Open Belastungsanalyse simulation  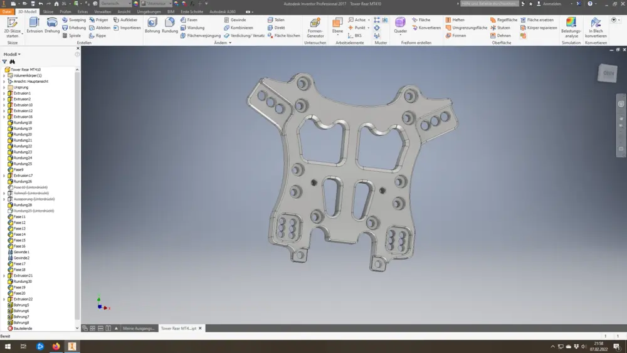[571, 28]
